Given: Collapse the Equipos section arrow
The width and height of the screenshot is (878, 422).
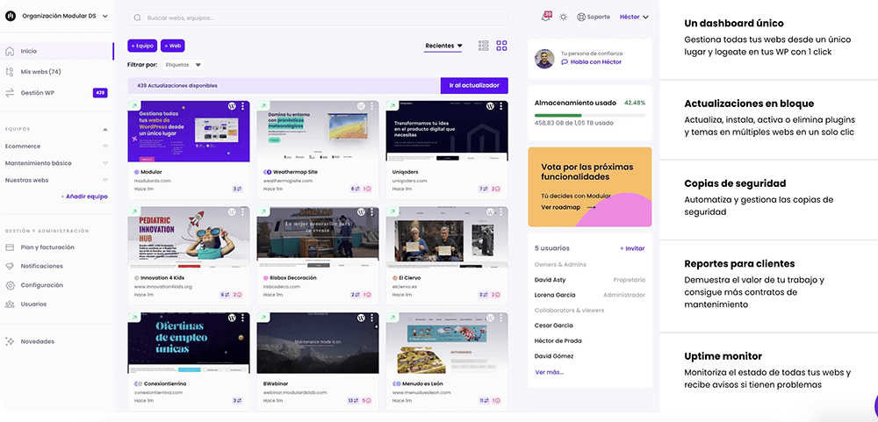Looking at the screenshot, I should (x=105, y=129).
